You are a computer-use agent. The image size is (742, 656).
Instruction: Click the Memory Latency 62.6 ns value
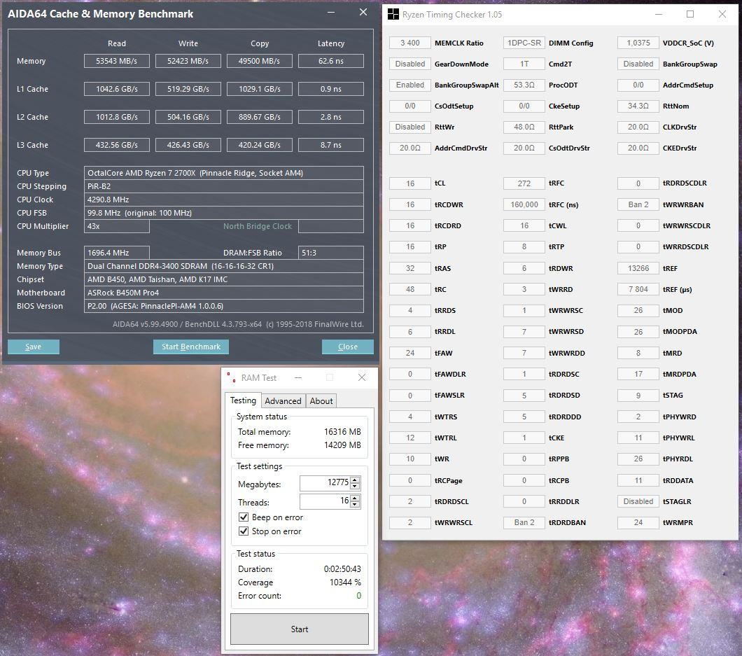coord(331,61)
